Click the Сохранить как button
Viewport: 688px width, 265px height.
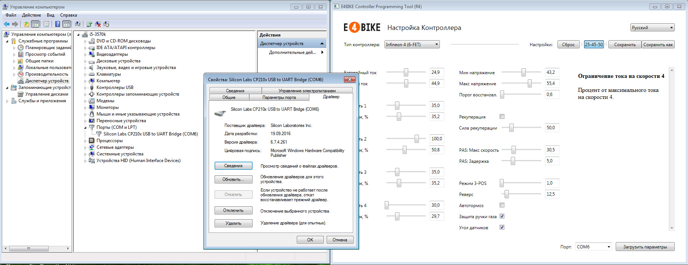point(658,45)
